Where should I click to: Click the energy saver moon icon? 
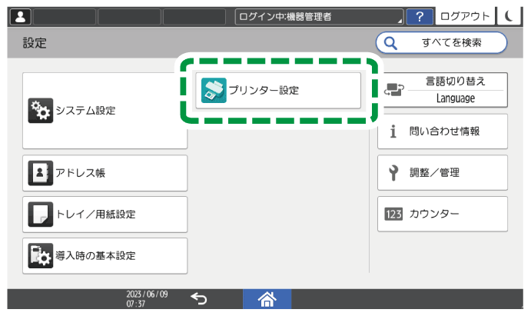coord(509,16)
